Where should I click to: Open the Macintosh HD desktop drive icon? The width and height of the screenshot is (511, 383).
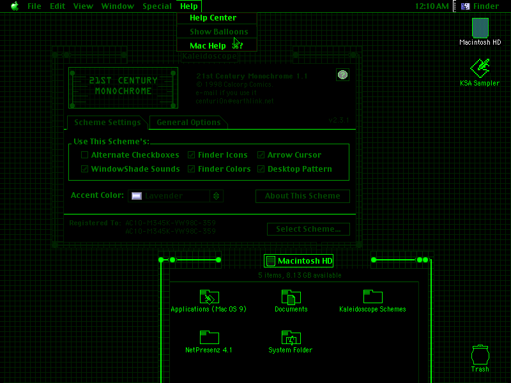tap(480, 28)
